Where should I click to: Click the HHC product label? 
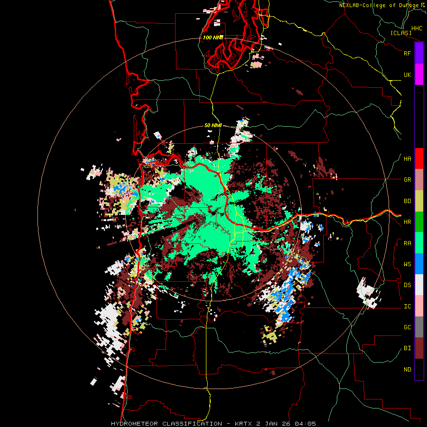pos(417,28)
